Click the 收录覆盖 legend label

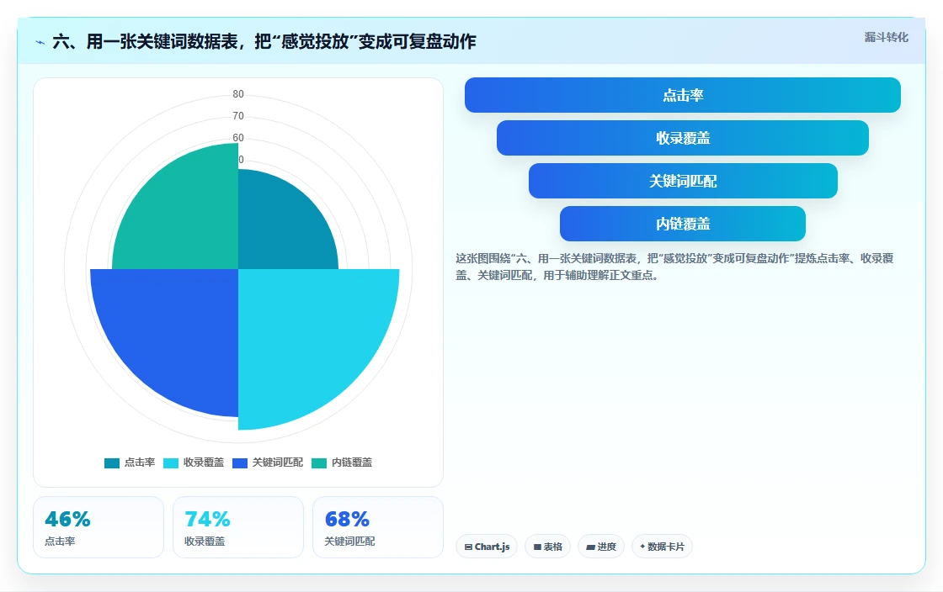point(203,462)
